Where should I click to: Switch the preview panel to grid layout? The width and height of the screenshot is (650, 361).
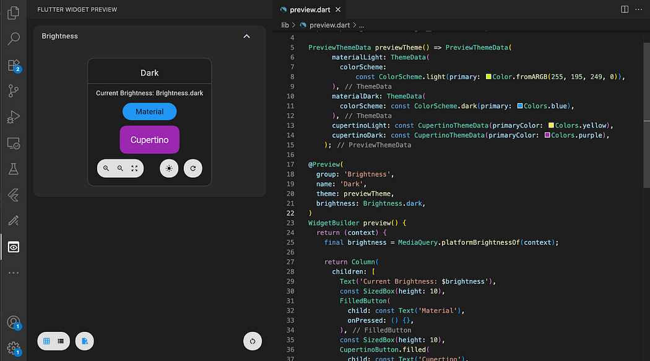click(47, 341)
